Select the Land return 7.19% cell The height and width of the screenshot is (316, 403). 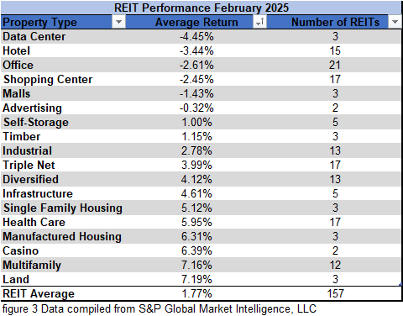pyautogui.click(x=196, y=279)
